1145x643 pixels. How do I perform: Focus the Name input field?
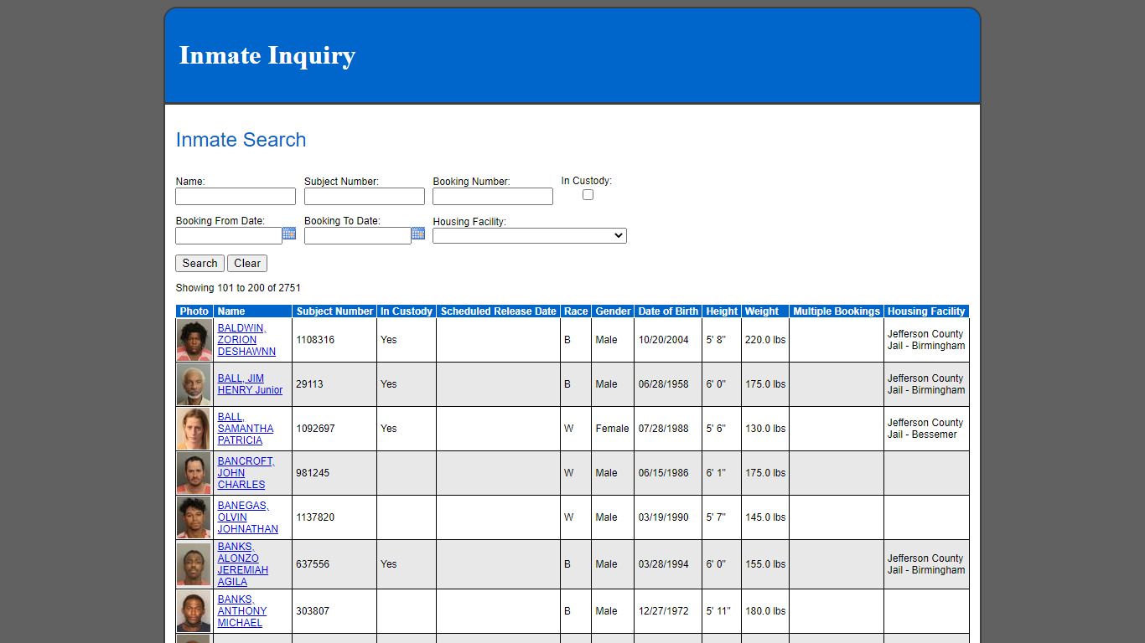point(236,196)
